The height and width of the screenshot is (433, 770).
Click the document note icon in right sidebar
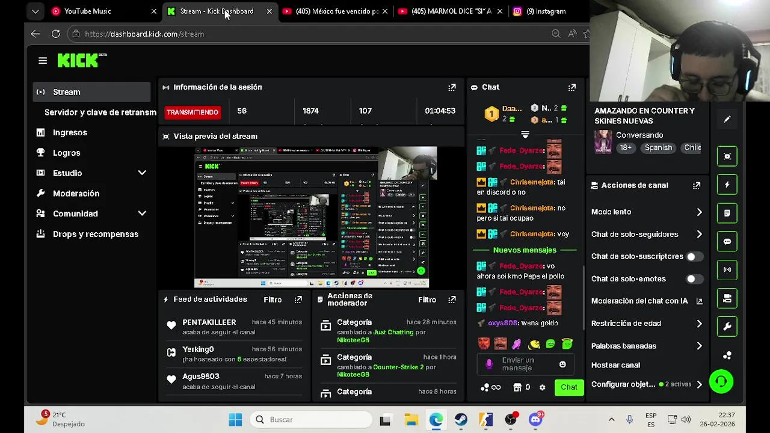(727, 213)
